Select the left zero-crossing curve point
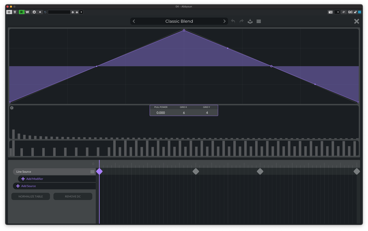The height and width of the screenshot is (231, 368). pyautogui.click(x=97, y=66)
